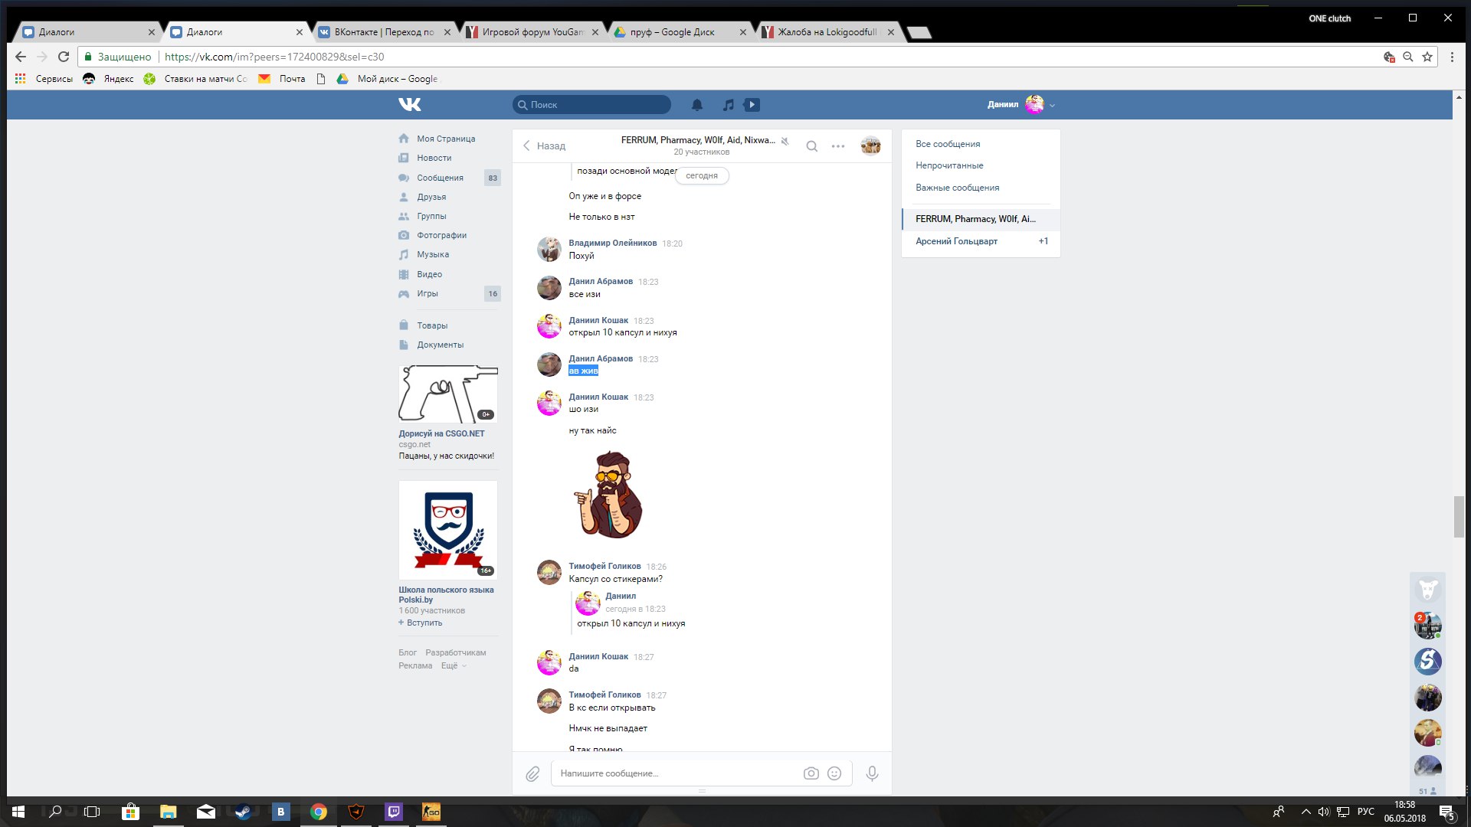Click the VK notifications bell icon

[696, 105]
